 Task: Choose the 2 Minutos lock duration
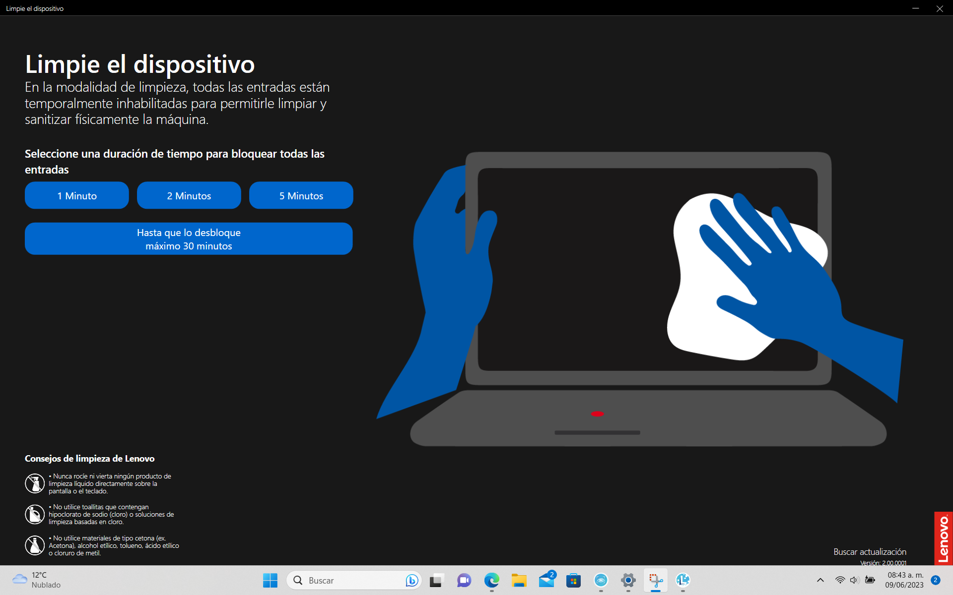pos(189,195)
